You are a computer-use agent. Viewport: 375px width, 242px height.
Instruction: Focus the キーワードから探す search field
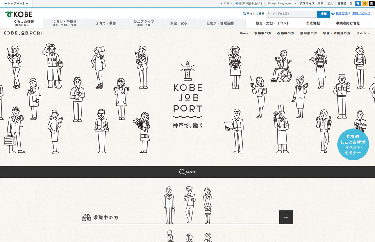click(x=291, y=14)
